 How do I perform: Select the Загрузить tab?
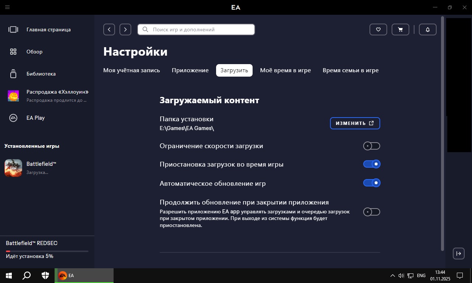(234, 70)
